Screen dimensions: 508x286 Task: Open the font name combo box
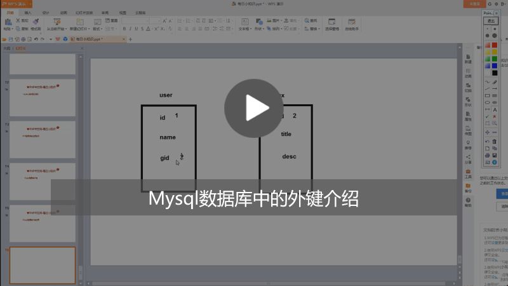click(135, 21)
